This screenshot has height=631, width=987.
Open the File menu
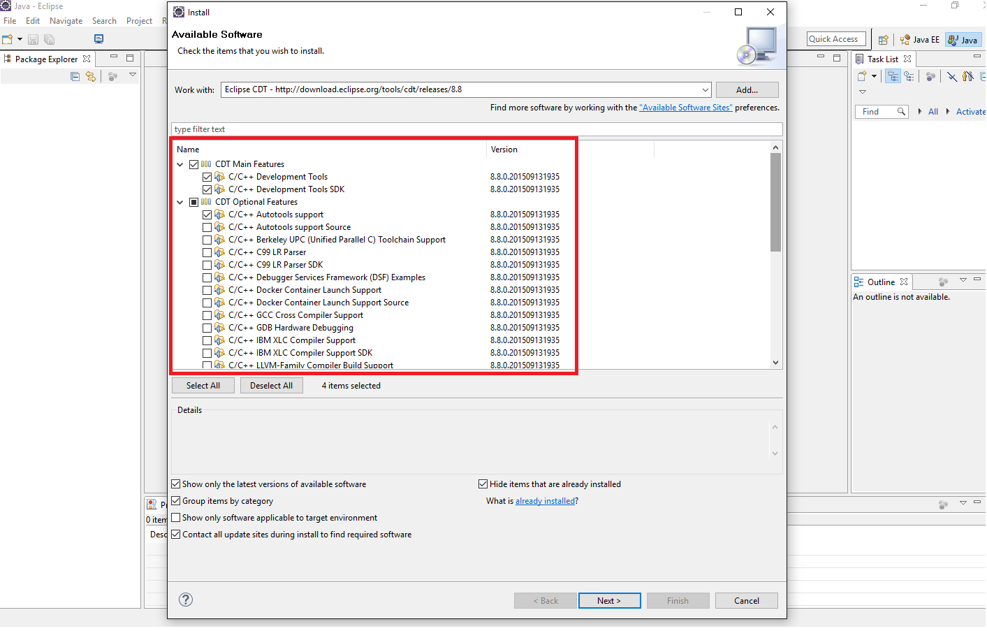coord(10,21)
